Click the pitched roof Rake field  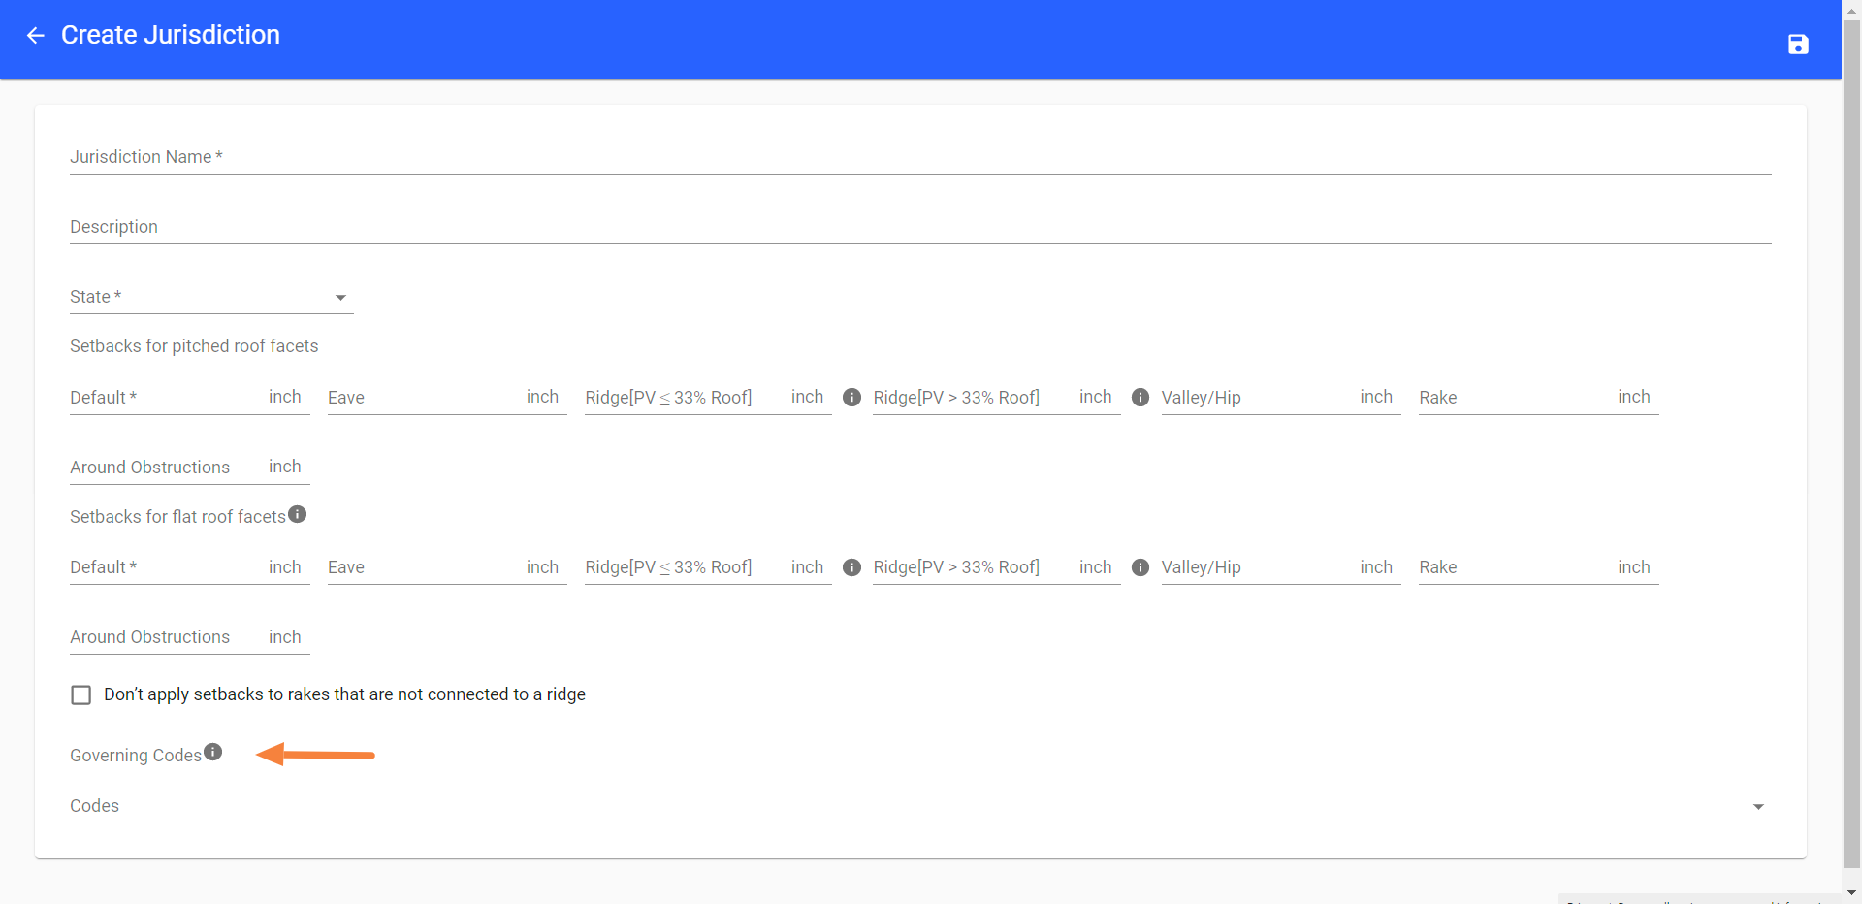pyautogui.click(x=1514, y=398)
